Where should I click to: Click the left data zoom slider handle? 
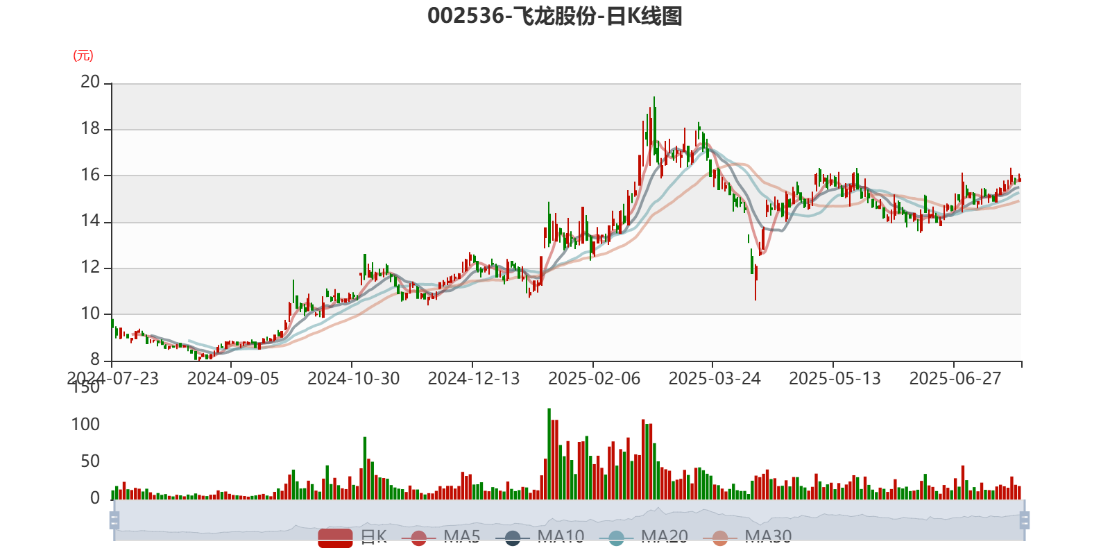[114, 520]
